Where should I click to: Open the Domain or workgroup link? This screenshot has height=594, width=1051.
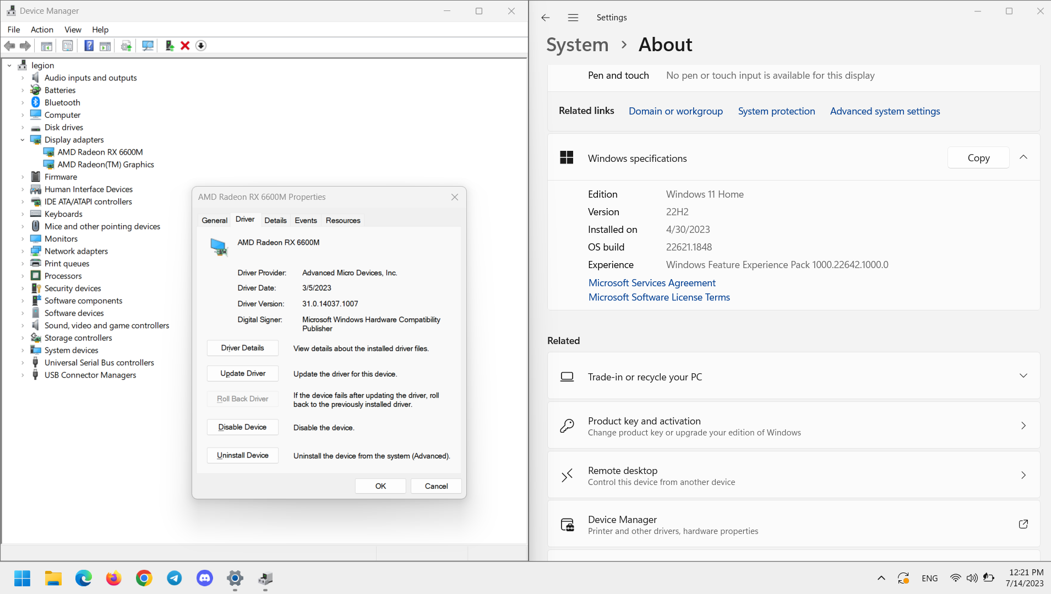(x=676, y=111)
